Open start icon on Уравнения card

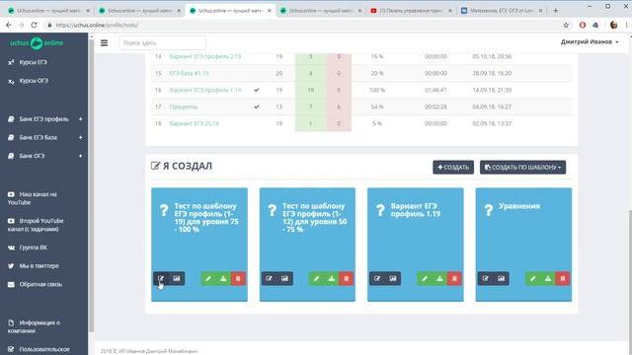click(x=485, y=278)
